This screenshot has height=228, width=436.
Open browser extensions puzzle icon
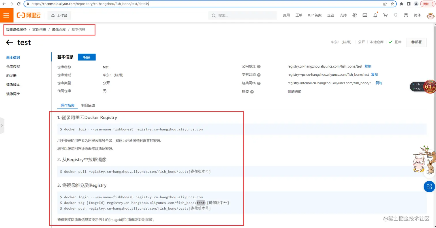[401, 4]
